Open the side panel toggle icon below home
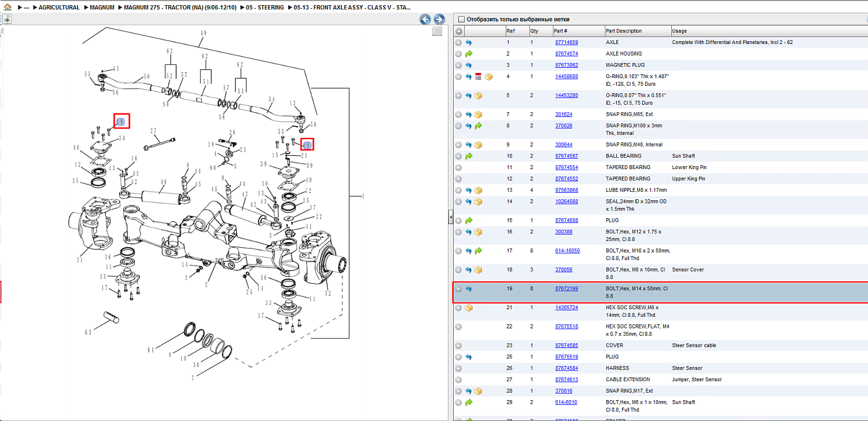Screen dimensions: 868x421 (7, 19)
